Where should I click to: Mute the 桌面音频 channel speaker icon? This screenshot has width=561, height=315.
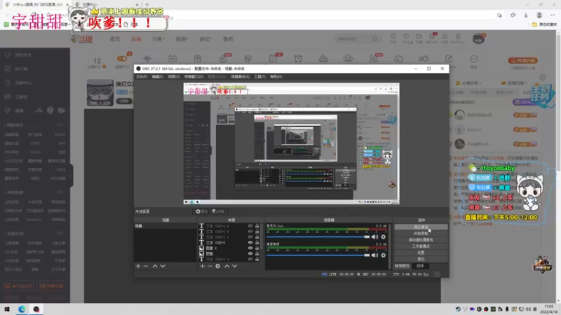374,255
